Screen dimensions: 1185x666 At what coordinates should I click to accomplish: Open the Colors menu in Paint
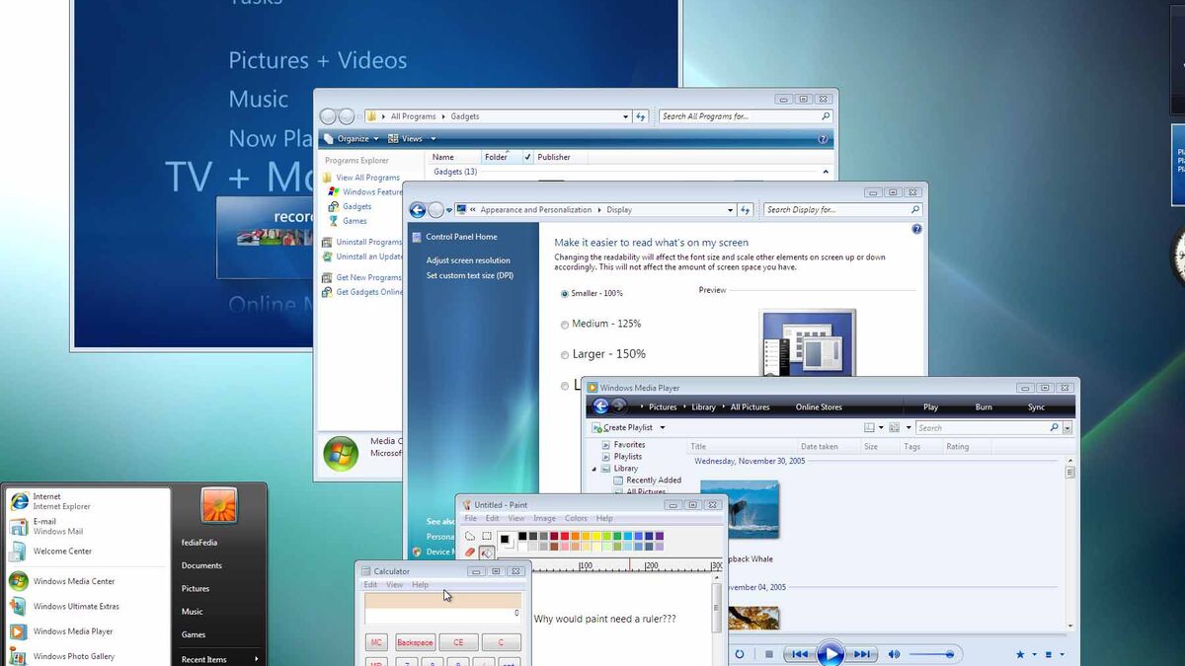(576, 519)
